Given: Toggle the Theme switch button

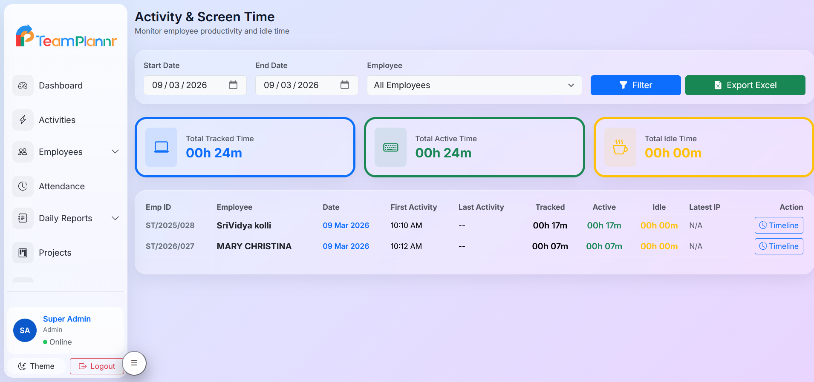Looking at the screenshot, I should tap(36, 366).
